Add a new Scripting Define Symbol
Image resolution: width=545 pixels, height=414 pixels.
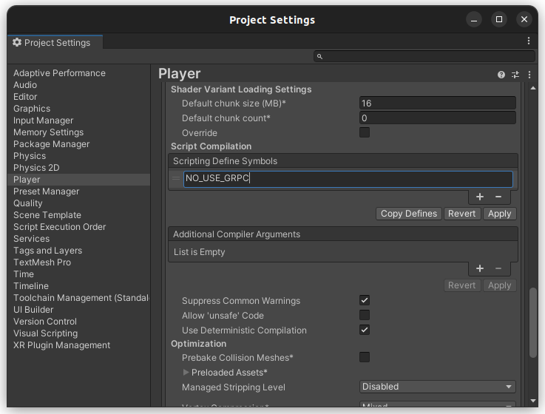point(480,197)
